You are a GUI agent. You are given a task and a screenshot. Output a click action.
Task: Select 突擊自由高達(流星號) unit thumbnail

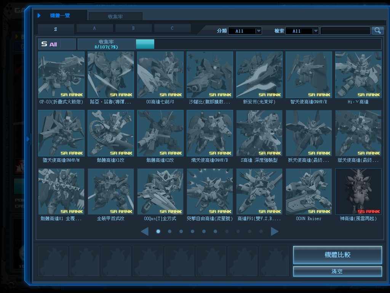210,192
